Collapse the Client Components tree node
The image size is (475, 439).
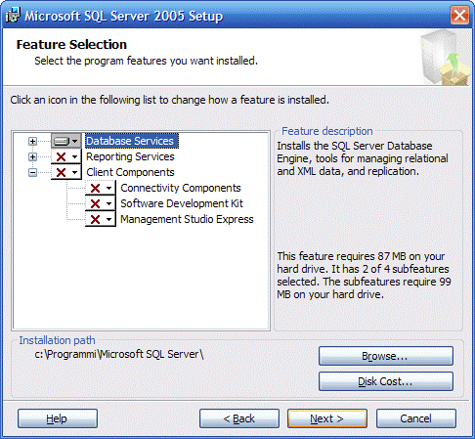[32, 172]
